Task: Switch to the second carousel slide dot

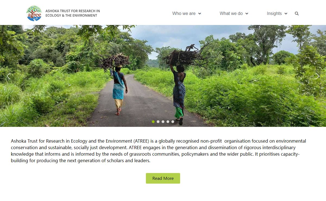Action: [x=158, y=122]
